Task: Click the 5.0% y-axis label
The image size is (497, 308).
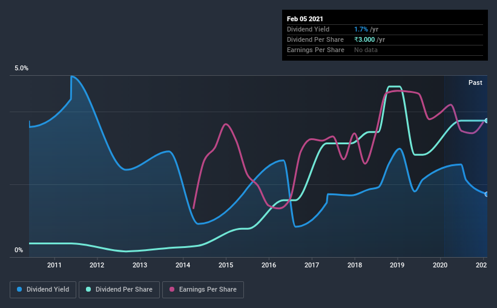Action: tap(21, 68)
